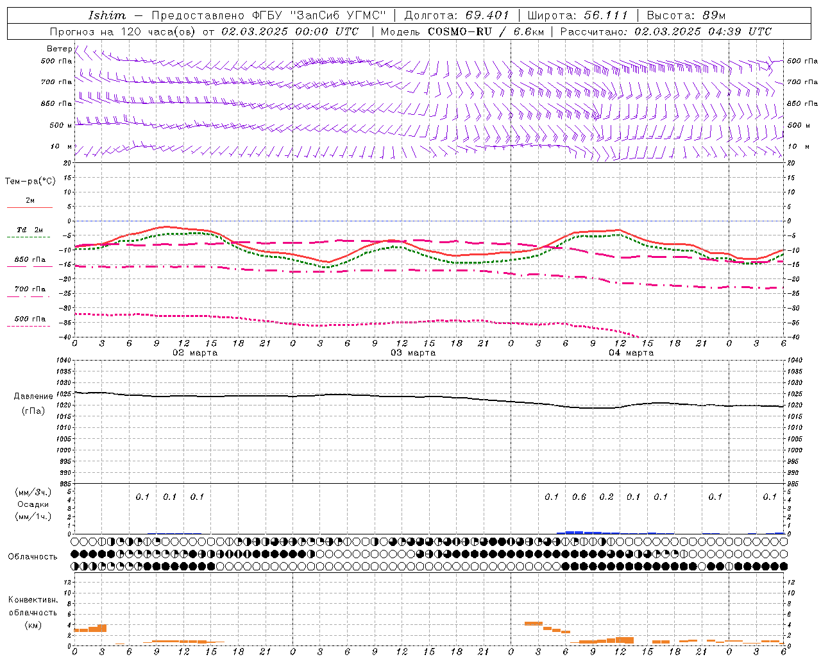Click the "(гПа)" unit under Давление
The image size is (821, 657).
[33, 411]
